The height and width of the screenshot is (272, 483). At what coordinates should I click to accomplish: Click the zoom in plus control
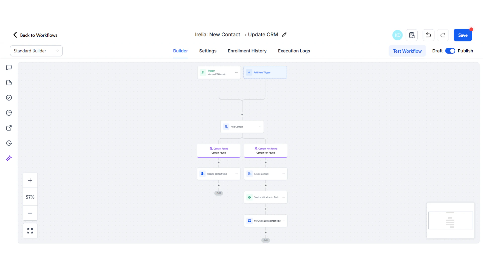(x=30, y=180)
